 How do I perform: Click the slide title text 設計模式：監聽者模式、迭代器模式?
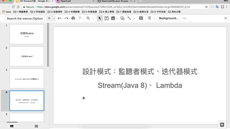point(140,72)
